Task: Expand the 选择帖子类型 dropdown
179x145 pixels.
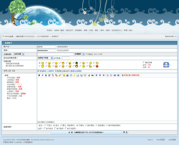Action: tap(45, 58)
